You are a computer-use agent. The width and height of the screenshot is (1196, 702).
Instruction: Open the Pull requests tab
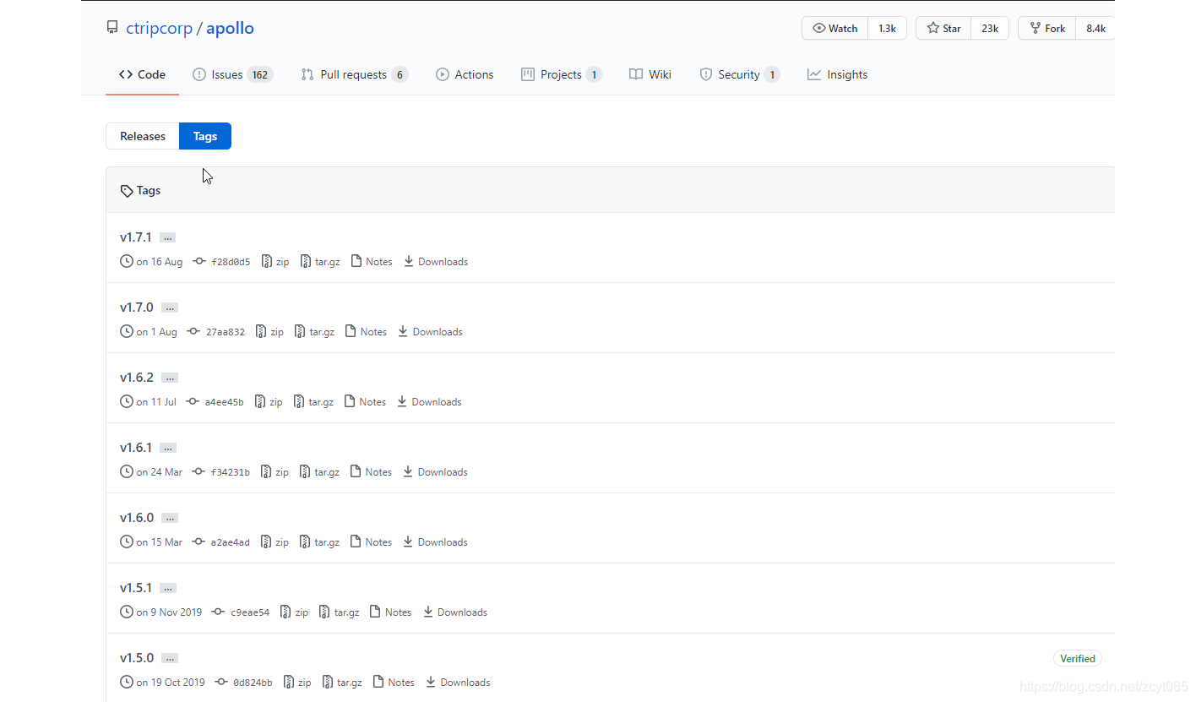(354, 74)
